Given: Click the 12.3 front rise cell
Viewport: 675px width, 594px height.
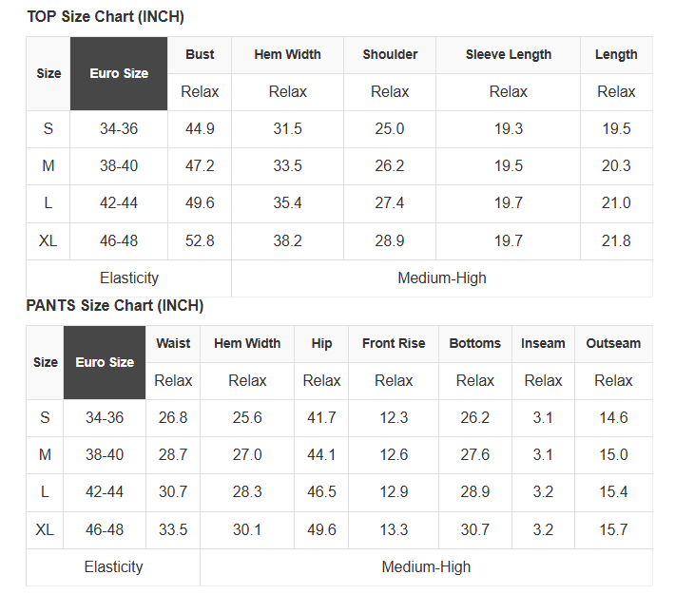Looking at the screenshot, I should pos(394,417).
